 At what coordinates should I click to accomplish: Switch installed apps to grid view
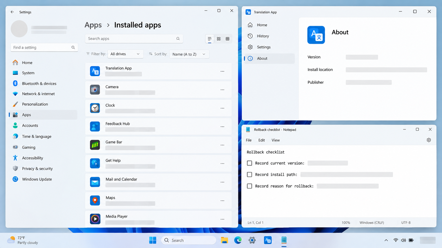(219, 39)
